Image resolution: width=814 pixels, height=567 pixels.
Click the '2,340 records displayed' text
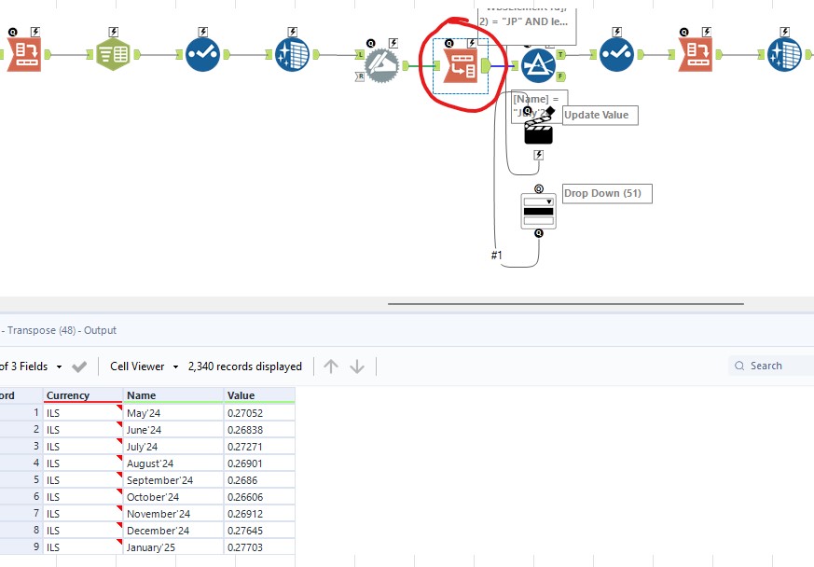245,366
